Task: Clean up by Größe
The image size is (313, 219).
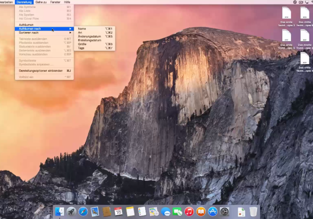Action: coord(95,44)
